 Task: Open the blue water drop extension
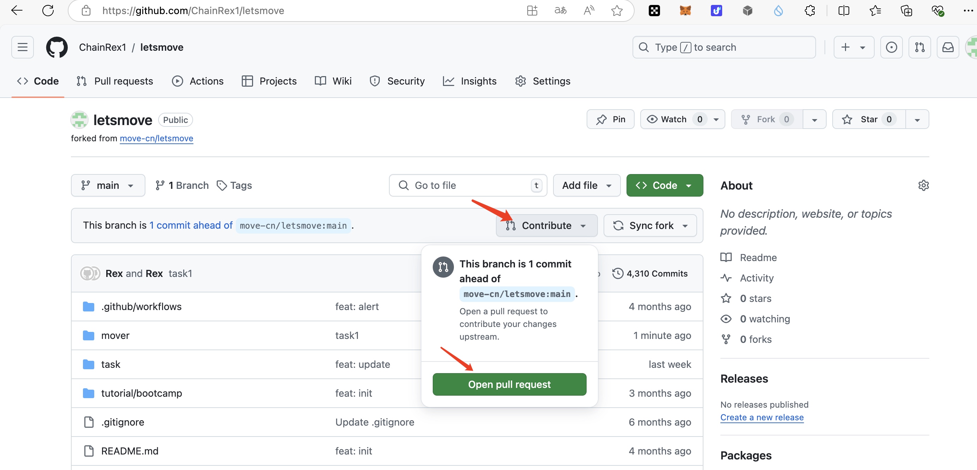(x=778, y=11)
